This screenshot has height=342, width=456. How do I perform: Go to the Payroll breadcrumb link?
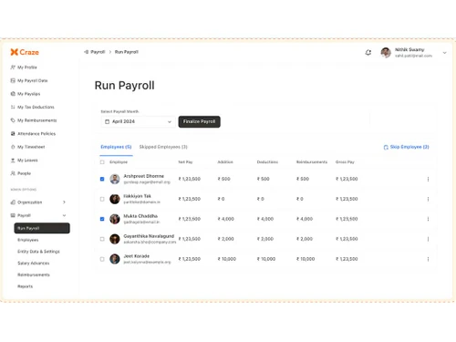pos(98,52)
